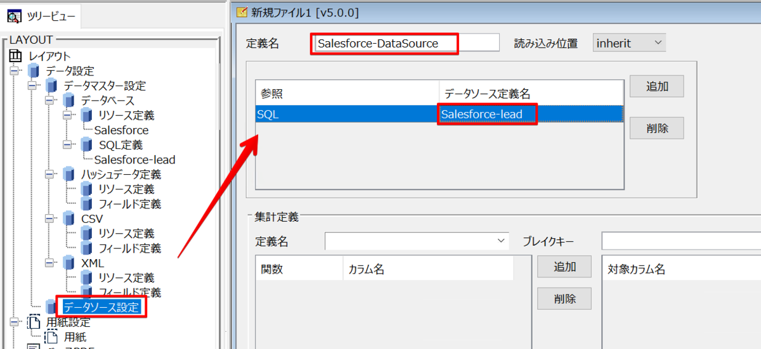Collapse the データベース tree node
The height and width of the screenshot is (349, 761).
click(x=50, y=101)
